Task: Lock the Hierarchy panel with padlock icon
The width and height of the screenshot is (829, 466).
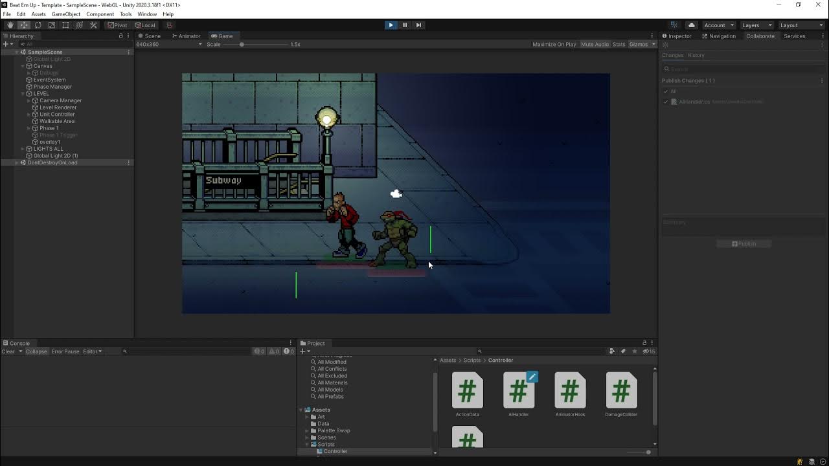Action: 120,36
